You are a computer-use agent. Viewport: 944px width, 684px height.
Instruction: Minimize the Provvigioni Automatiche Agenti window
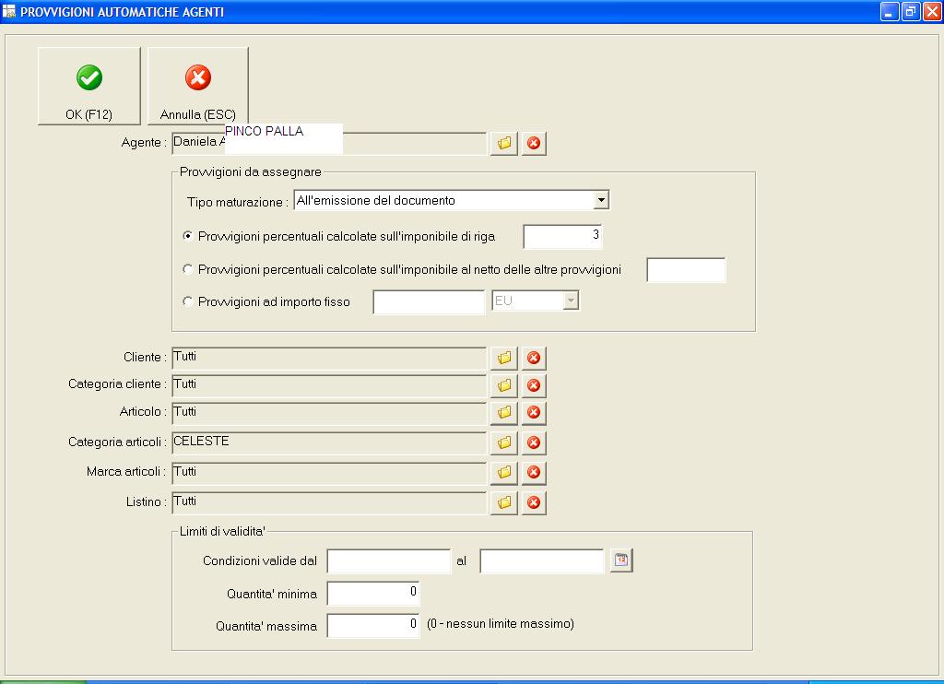[x=890, y=11]
